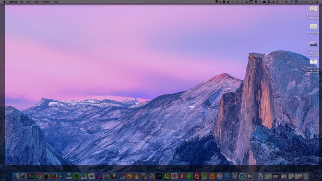
Task: Open Notification Center from menu bar
Action: pos(317,2)
